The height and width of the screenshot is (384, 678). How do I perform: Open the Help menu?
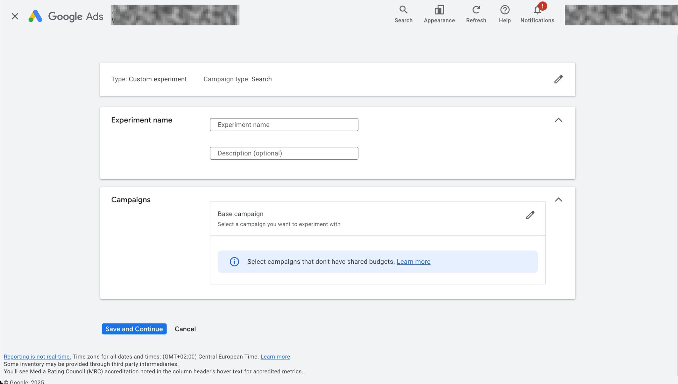pos(505,15)
